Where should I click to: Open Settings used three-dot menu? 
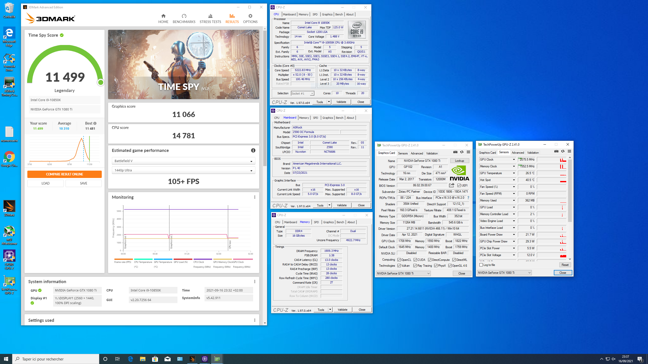(x=255, y=320)
